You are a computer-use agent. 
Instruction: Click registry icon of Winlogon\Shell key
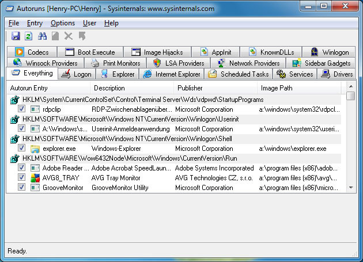click(15, 139)
